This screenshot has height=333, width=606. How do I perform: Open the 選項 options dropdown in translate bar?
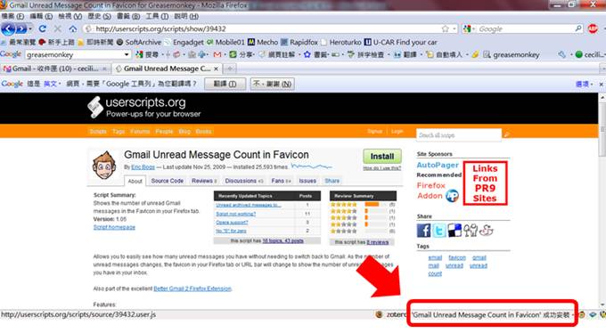tap(585, 84)
